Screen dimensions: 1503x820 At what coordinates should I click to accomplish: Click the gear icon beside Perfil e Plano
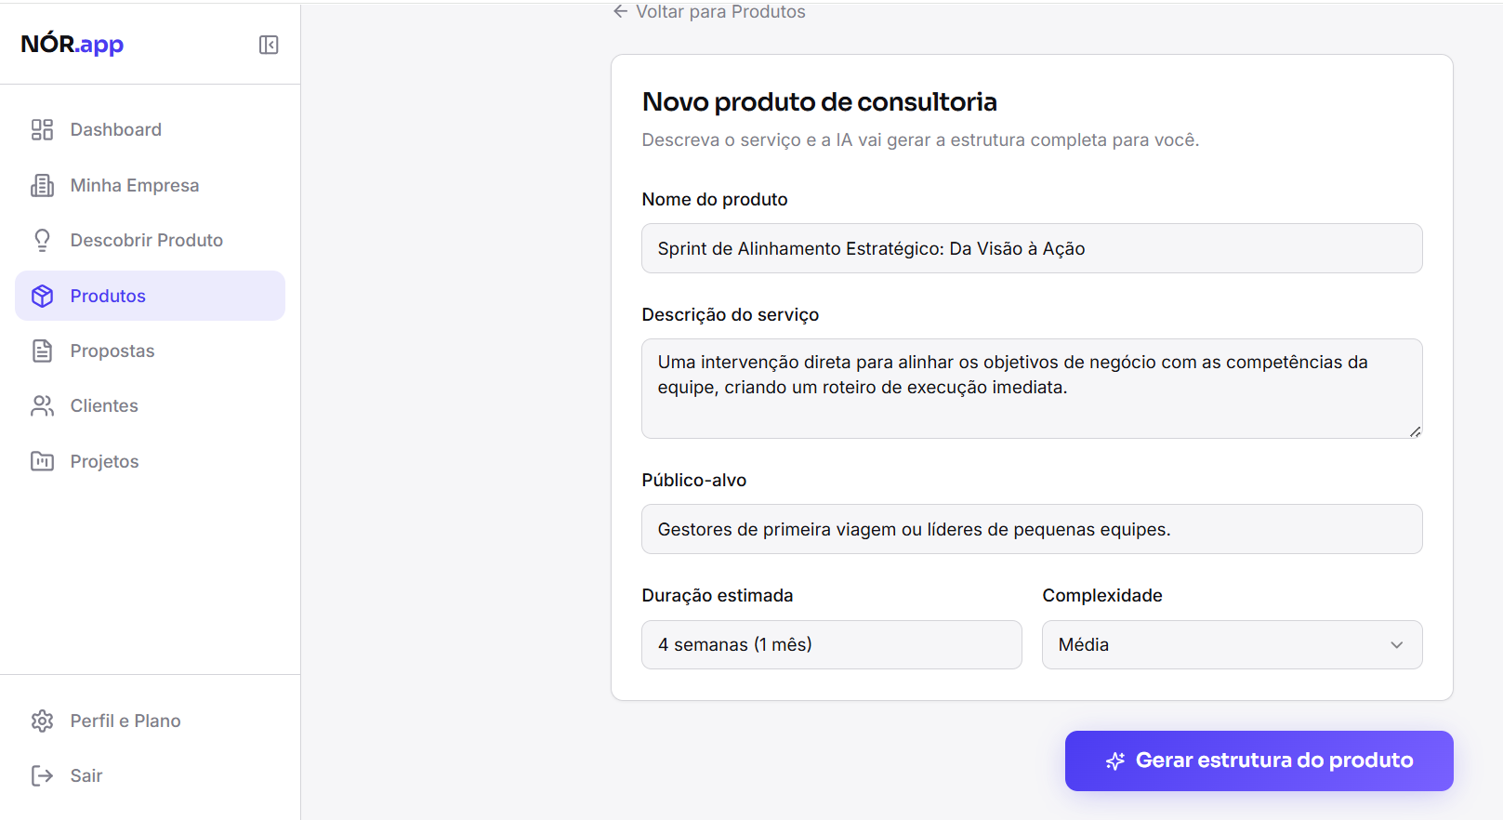[x=43, y=721]
